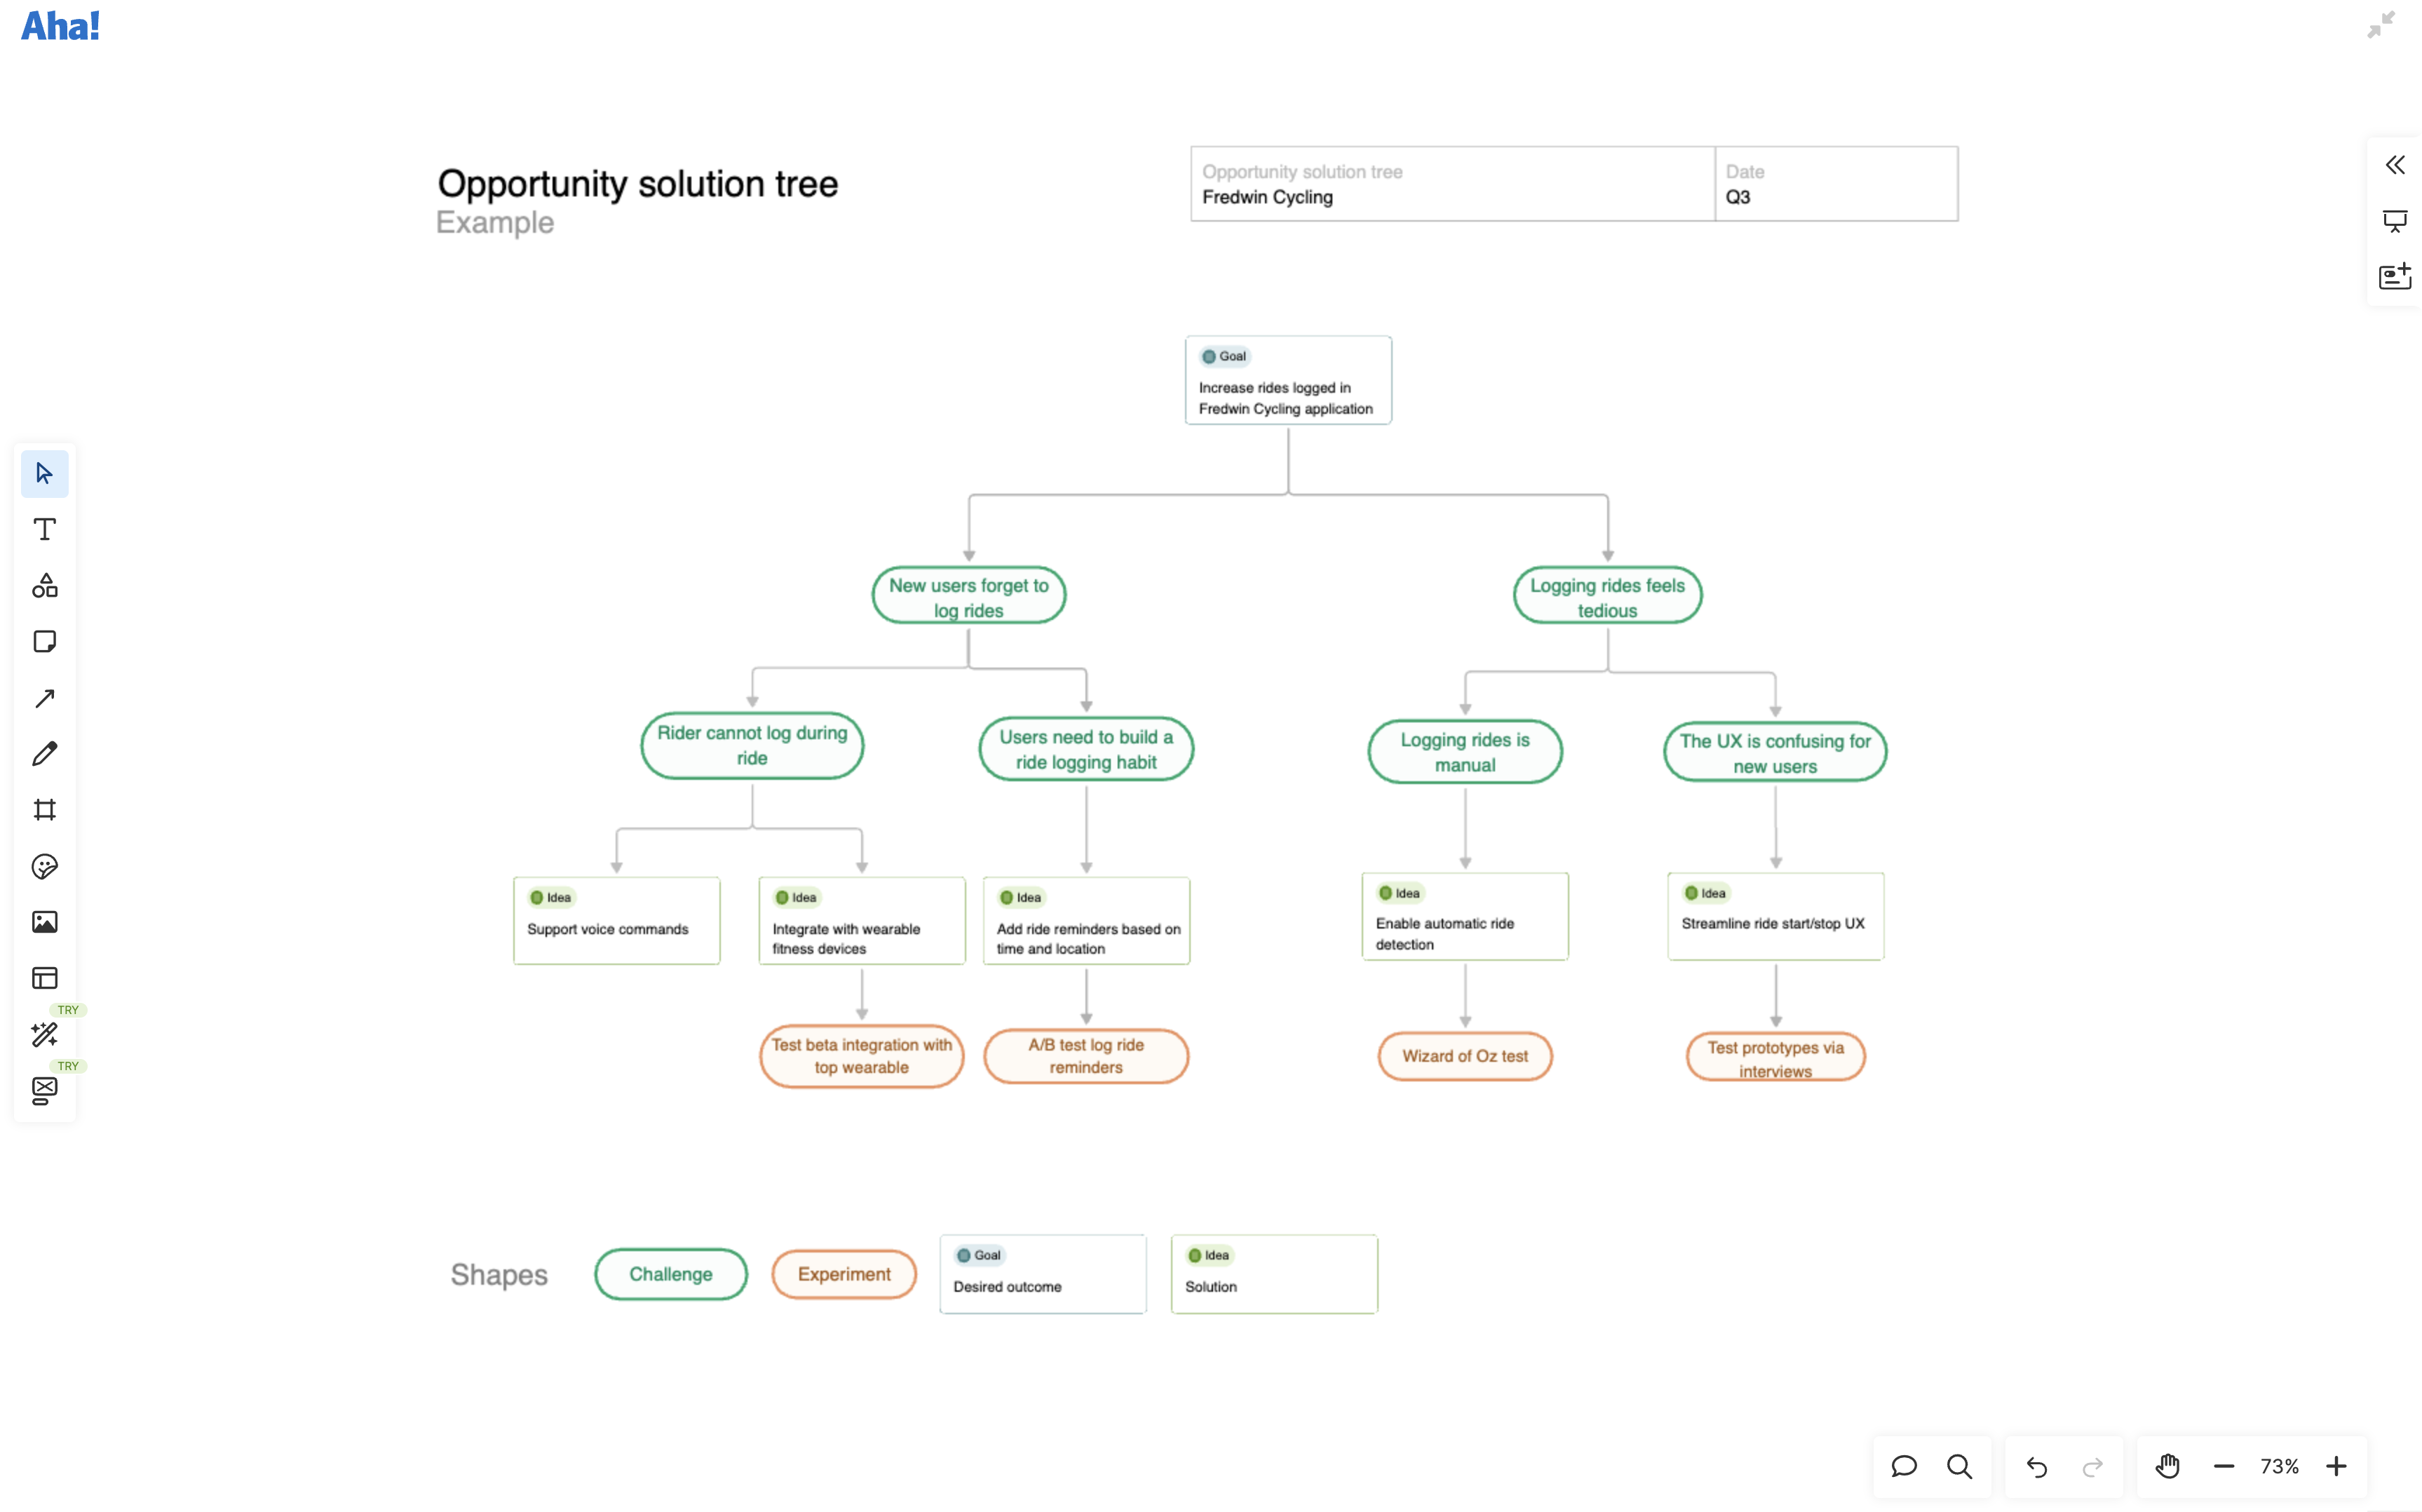Select the Image insert tool
Image resolution: width=2422 pixels, height=1512 pixels.
click(44, 922)
